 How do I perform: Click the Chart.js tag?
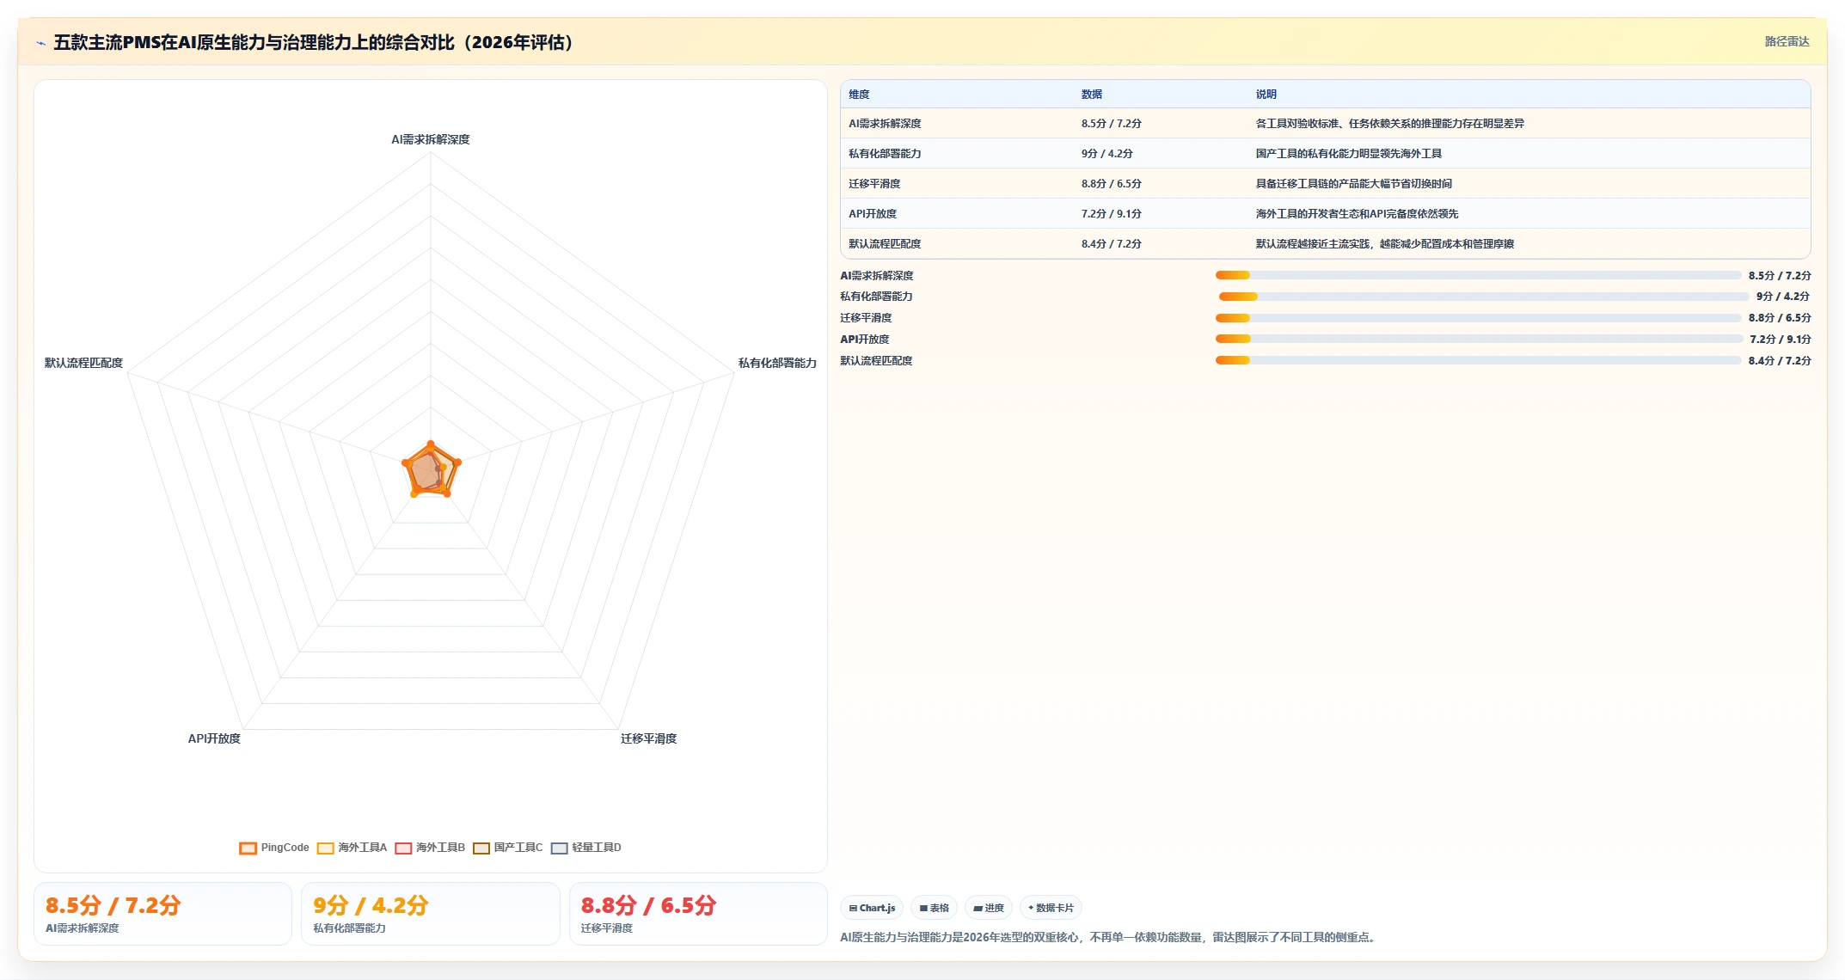point(872,908)
